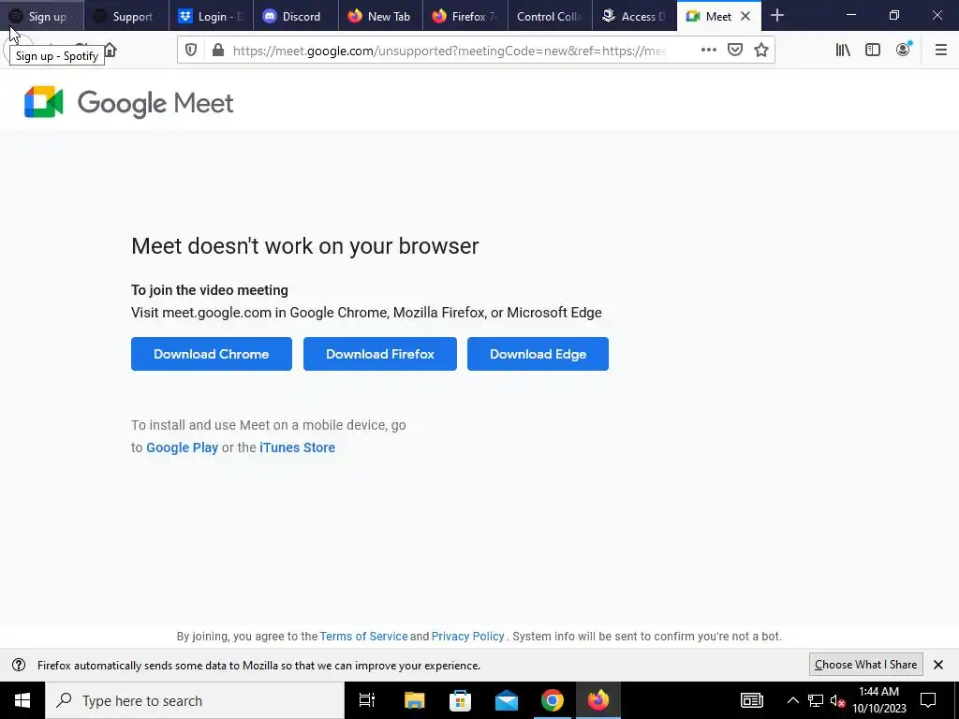Switch to the Dropbox Login tab
The width and height of the screenshot is (959, 719).
[211, 17]
